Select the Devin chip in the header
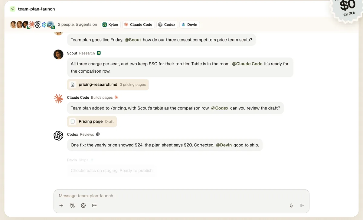 [x=189, y=25]
